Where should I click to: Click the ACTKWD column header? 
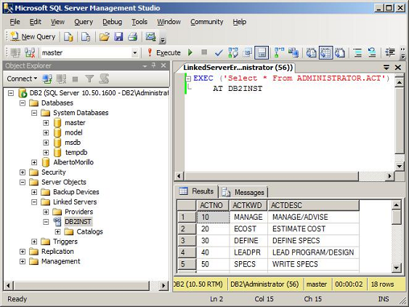248,205
